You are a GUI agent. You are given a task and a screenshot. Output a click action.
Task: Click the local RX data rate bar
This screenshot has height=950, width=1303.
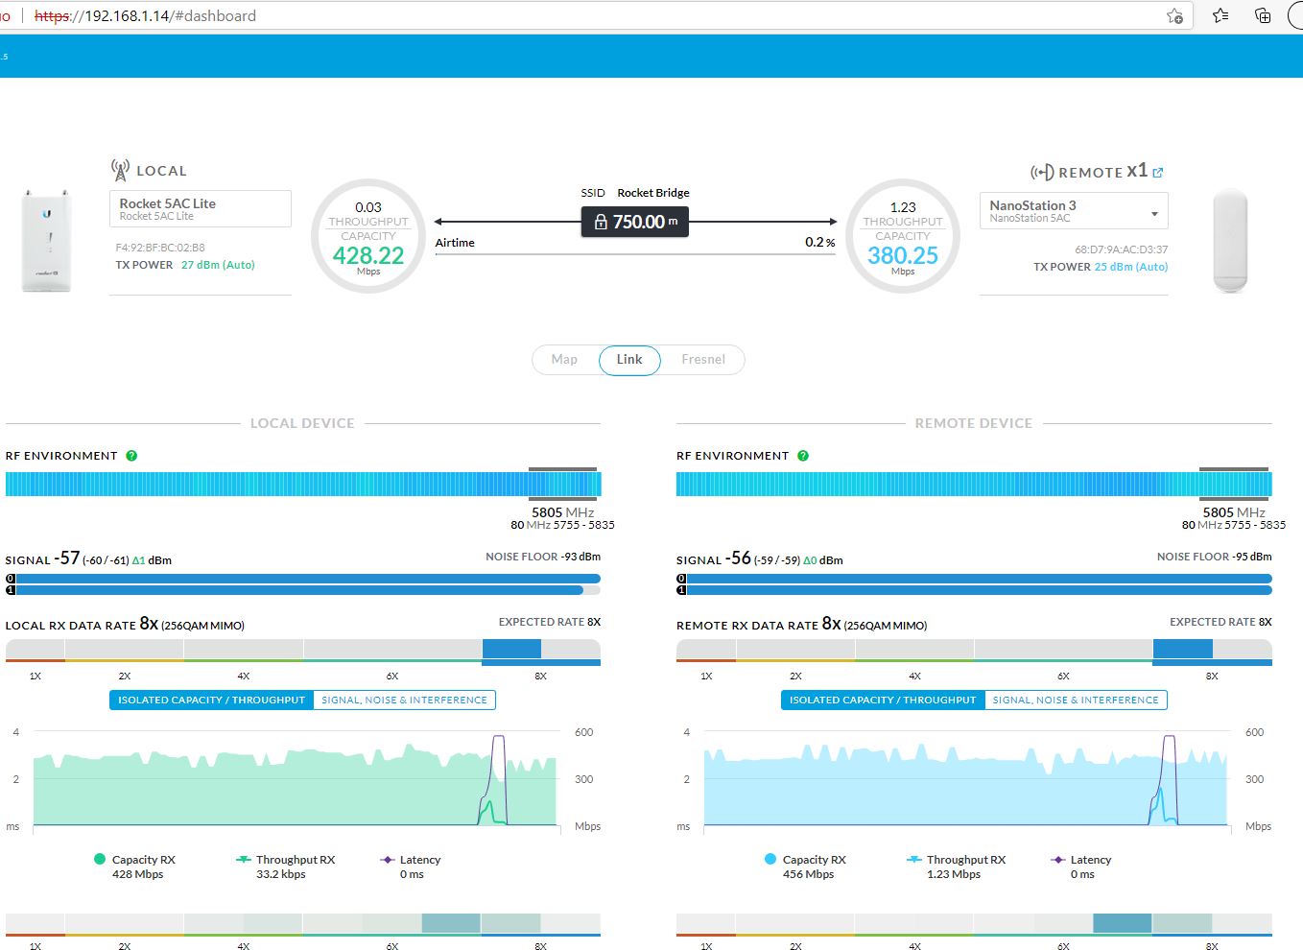[303, 652]
